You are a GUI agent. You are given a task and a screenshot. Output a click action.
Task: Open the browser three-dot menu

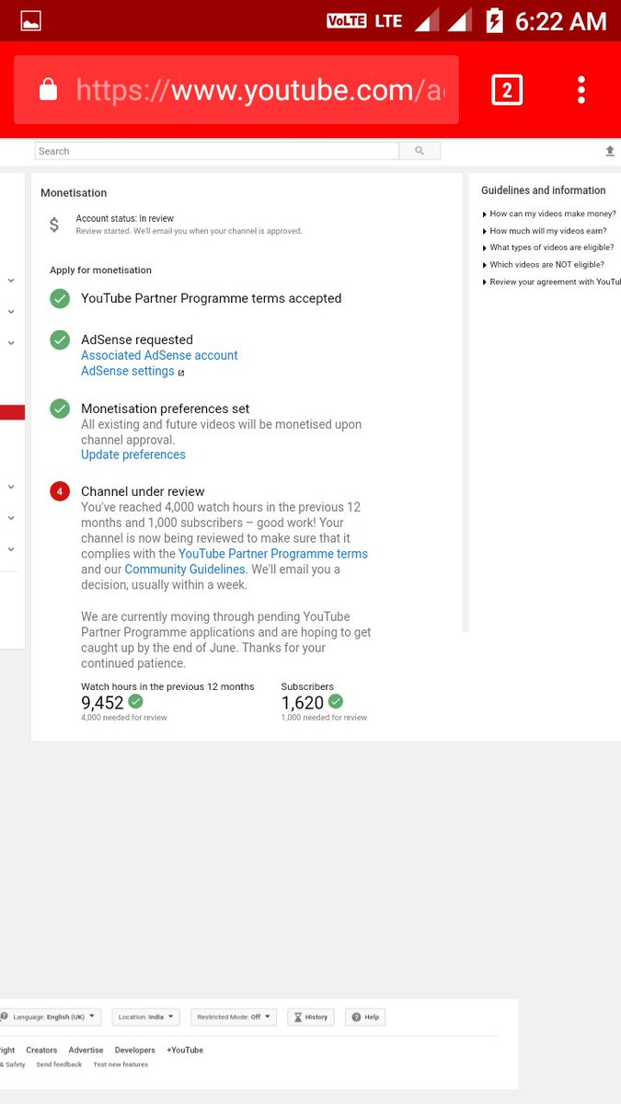pyautogui.click(x=581, y=90)
